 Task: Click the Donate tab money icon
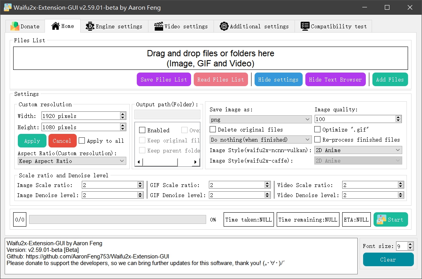(x=15, y=26)
